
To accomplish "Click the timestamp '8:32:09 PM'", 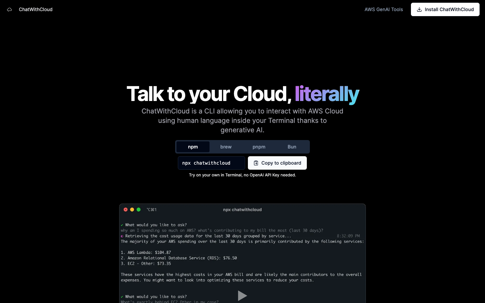I will click(x=348, y=236).
